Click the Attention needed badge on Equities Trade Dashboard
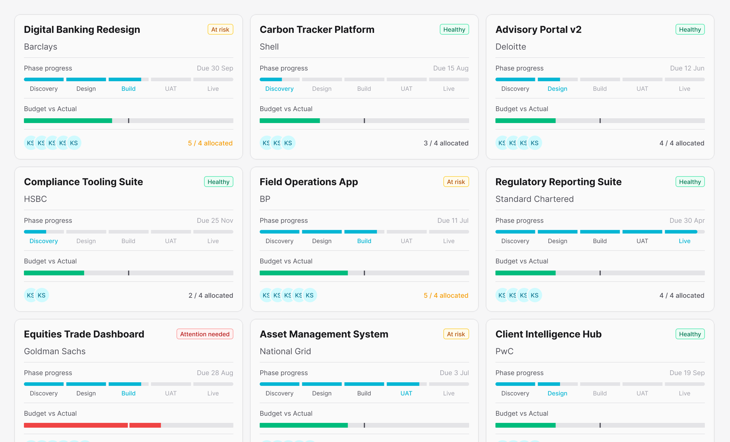 click(205, 334)
